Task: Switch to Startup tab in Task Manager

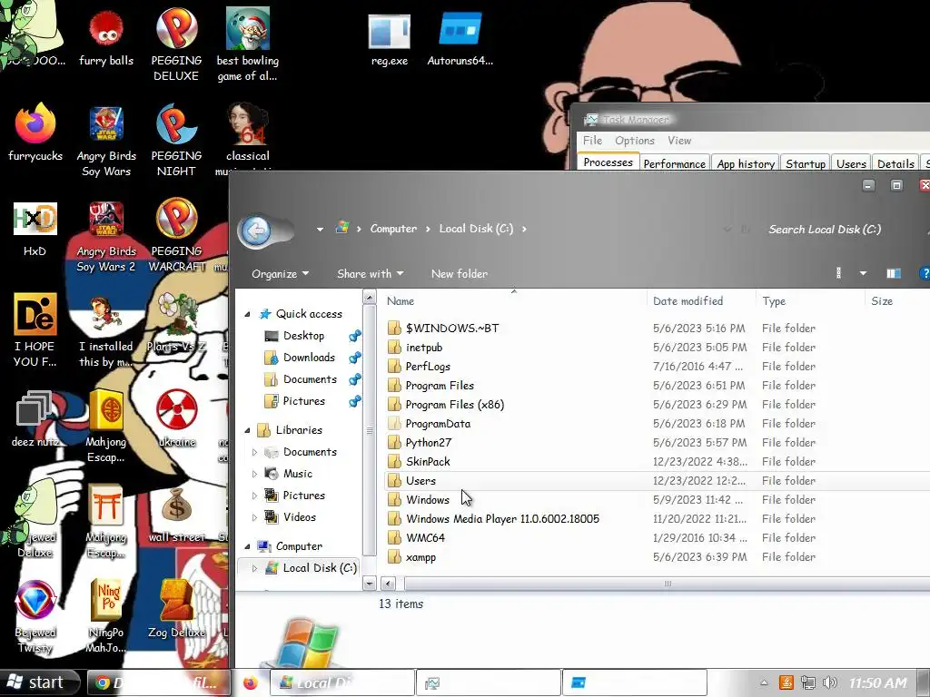Action: (806, 163)
